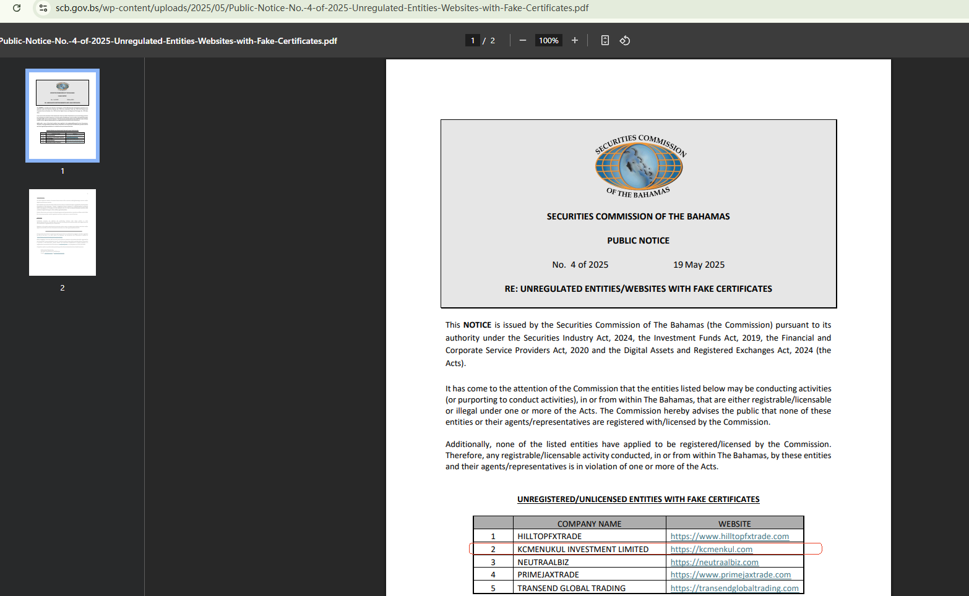Image resolution: width=969 pixels, height=596 pixels.
Task: Open the transendglobaltrading.com link
Action: pos(734,588)
